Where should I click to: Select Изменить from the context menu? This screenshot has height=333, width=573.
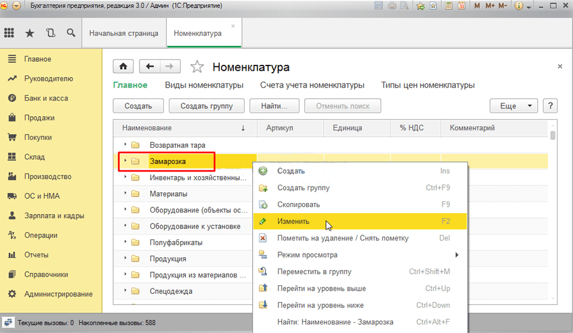tap(293, 221)
